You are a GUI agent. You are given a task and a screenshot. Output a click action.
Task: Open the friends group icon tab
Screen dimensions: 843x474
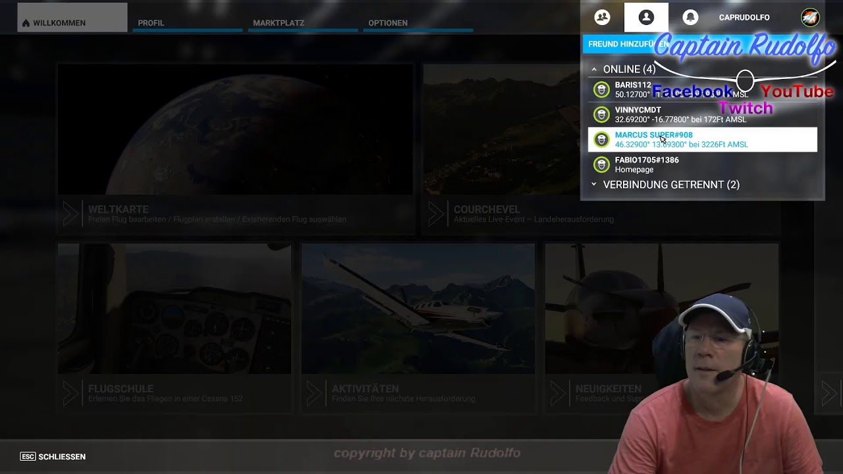pyautogui.click(x=602, y=17)
